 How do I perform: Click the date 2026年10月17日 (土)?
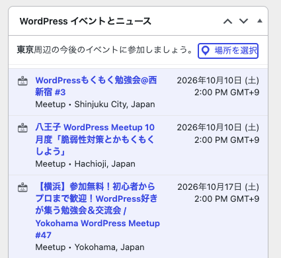(x=218, y=187)
